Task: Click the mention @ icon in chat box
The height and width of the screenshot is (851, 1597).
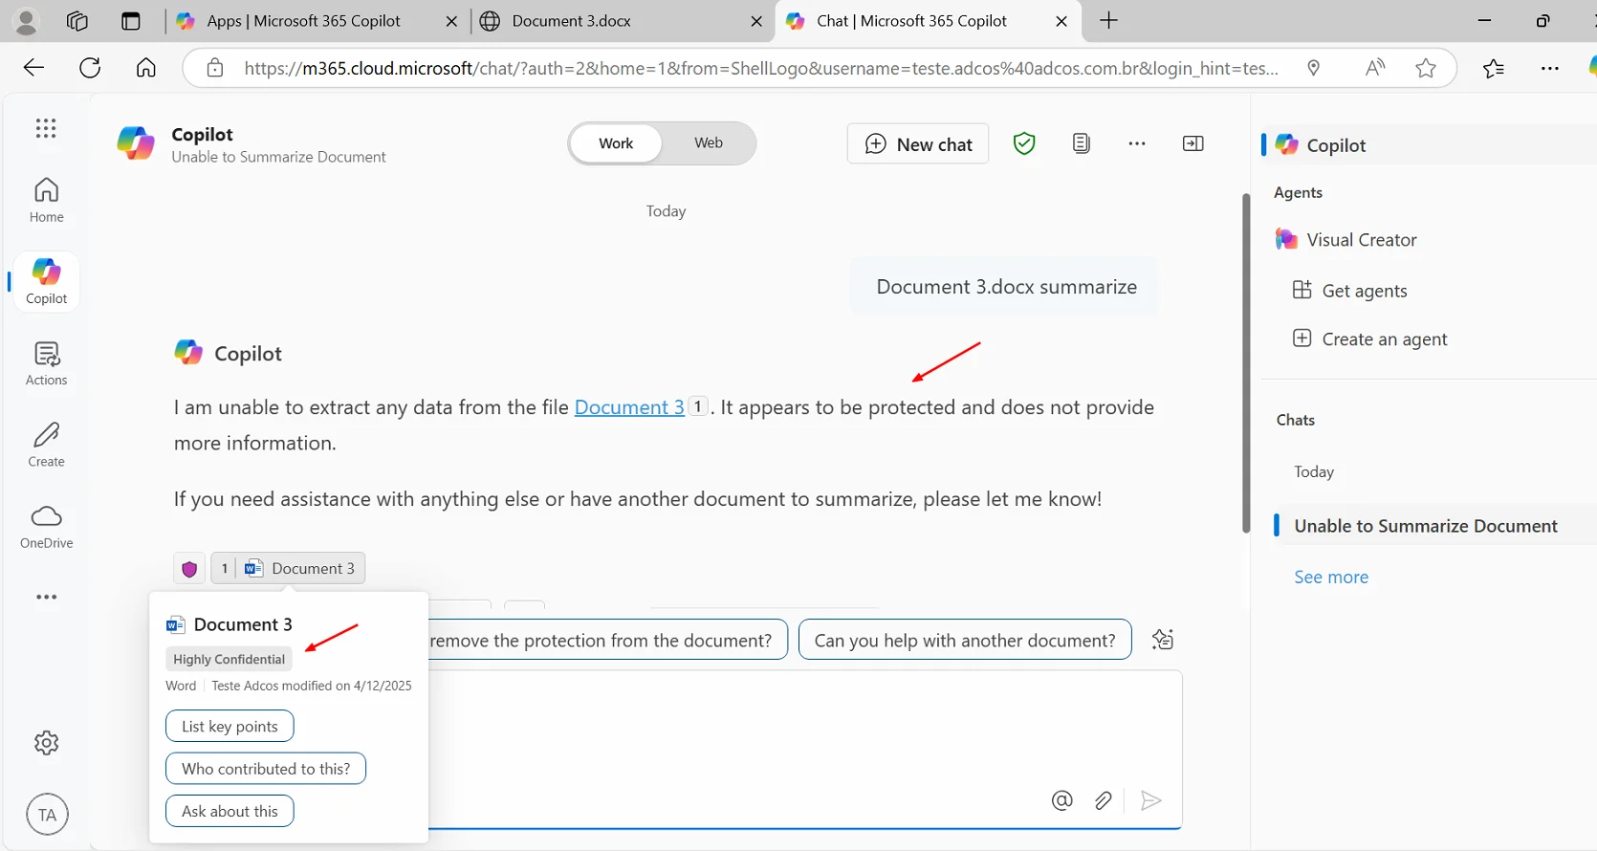Action: 1061,800
